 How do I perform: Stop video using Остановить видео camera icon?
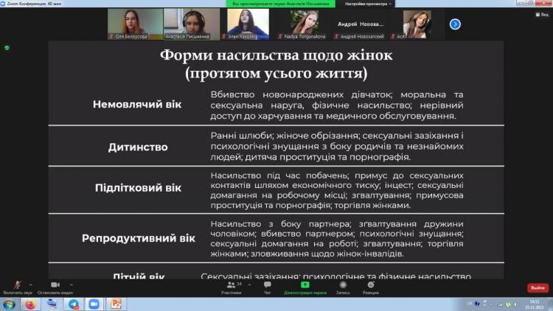pos(55,285)
